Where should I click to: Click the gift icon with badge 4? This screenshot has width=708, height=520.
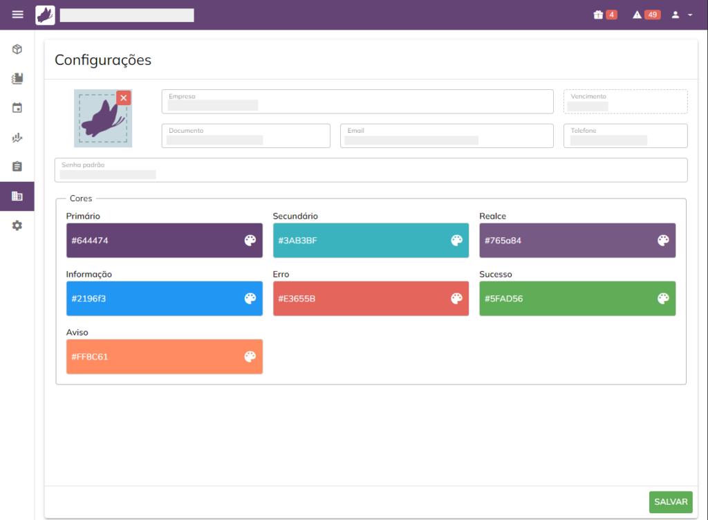599,15
